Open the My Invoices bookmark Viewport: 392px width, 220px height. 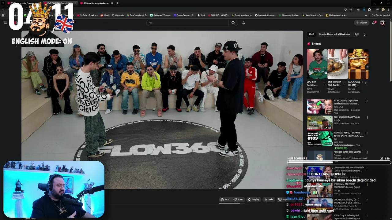(x=337, y=15)
